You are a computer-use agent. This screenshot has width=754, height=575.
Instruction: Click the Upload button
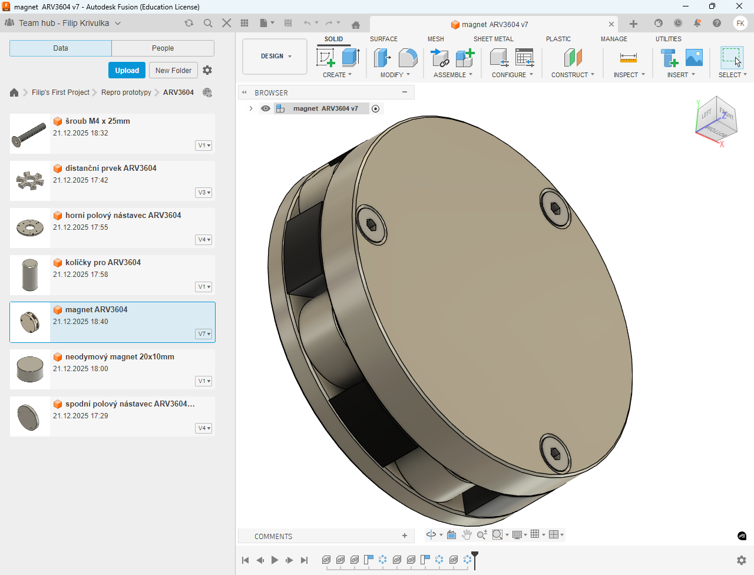click(127, 70)
